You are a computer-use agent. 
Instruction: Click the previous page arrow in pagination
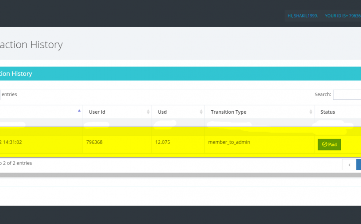tap(349, 164)
